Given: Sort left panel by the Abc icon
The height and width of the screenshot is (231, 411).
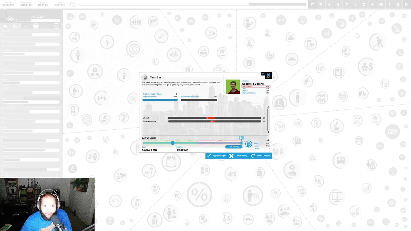Looking at the screenshot, I should 15,26.
